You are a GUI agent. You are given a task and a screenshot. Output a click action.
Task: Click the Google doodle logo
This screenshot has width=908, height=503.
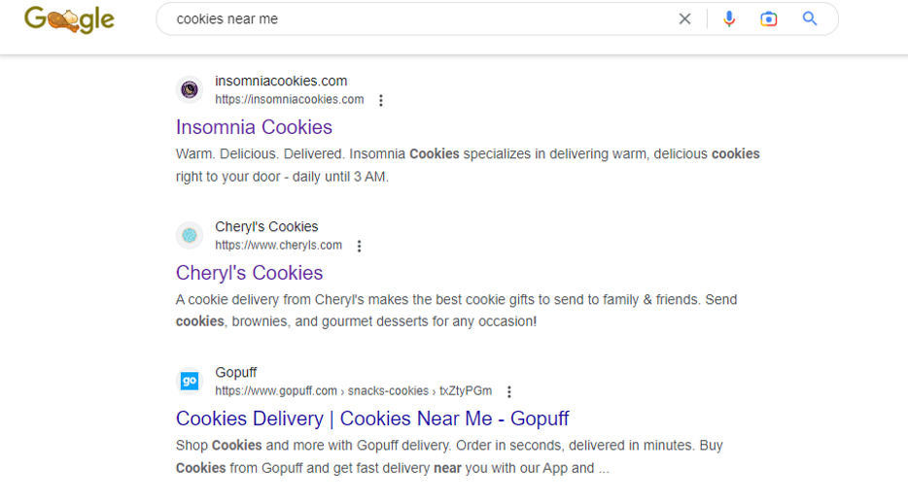69,19
